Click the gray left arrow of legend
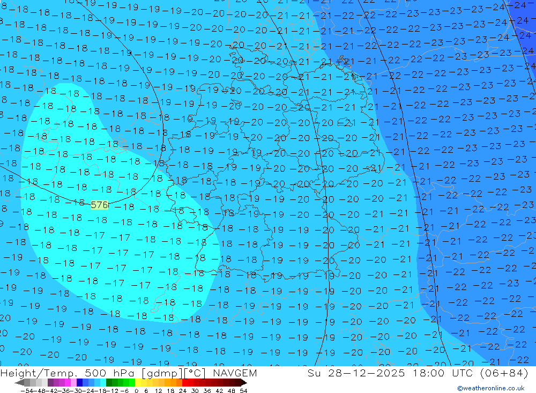This screenshot has height=393, width=536. click(19, 383)
